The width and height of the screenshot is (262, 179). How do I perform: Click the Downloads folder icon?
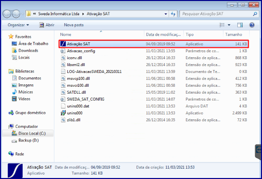click(x=14, y=50)
